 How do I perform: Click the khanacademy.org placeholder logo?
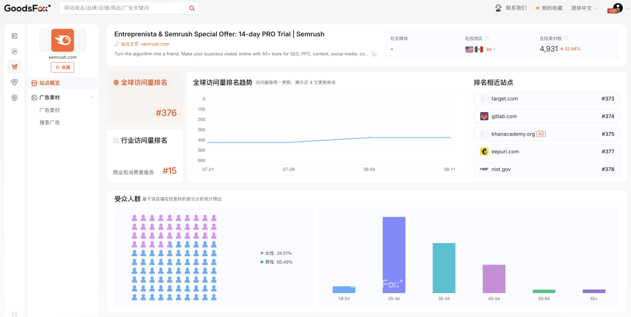(484, 134)
